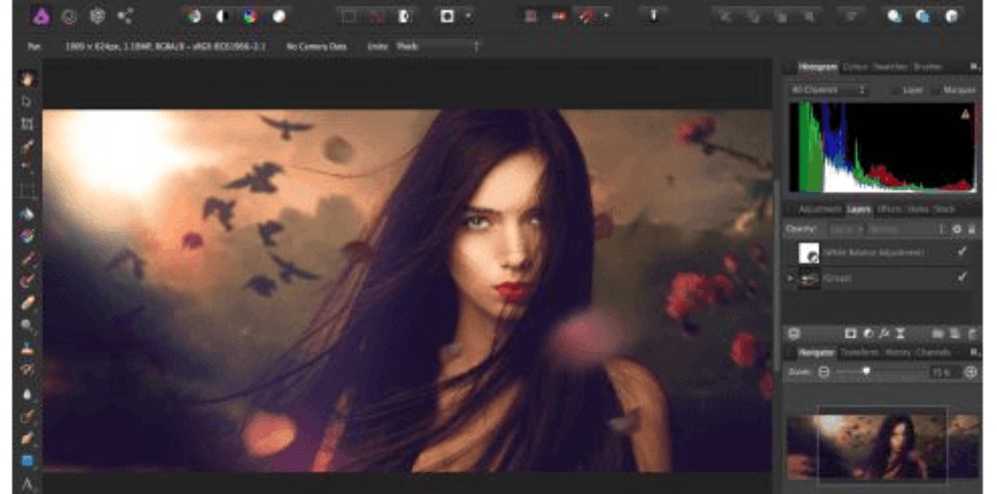The width and height of the screenshot is (997, 494).
Task: Hide the White Balance Adjustment layer
Action: pyautogui.click(x=962, y=251)
